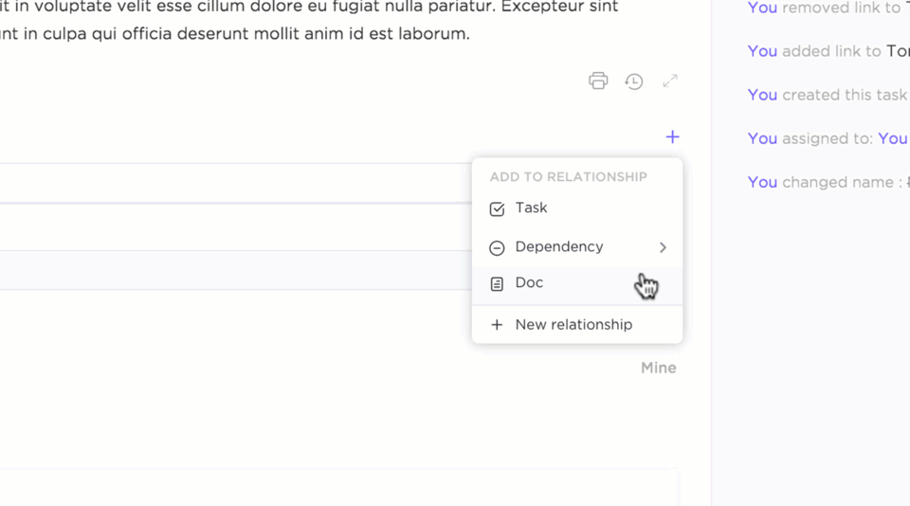Click the circled minus icon beside Dependency
Viewport: 910px width, 506px height.
click(x=497, y=247)
